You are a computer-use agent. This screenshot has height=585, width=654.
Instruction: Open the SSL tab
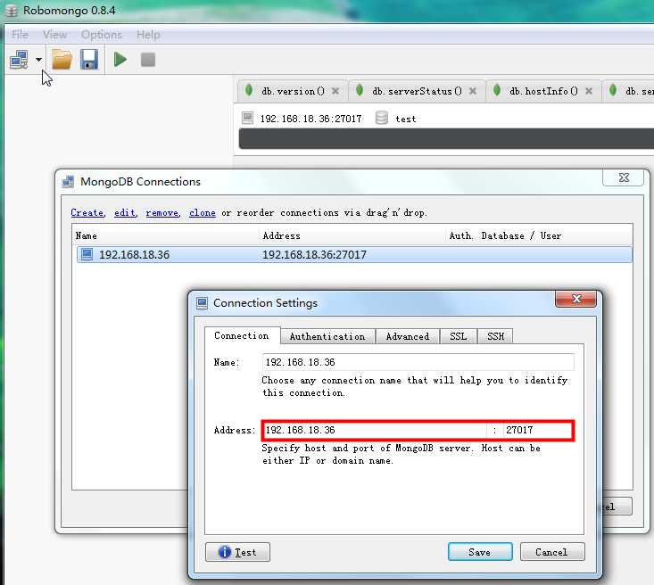click(x=458, y=336)
